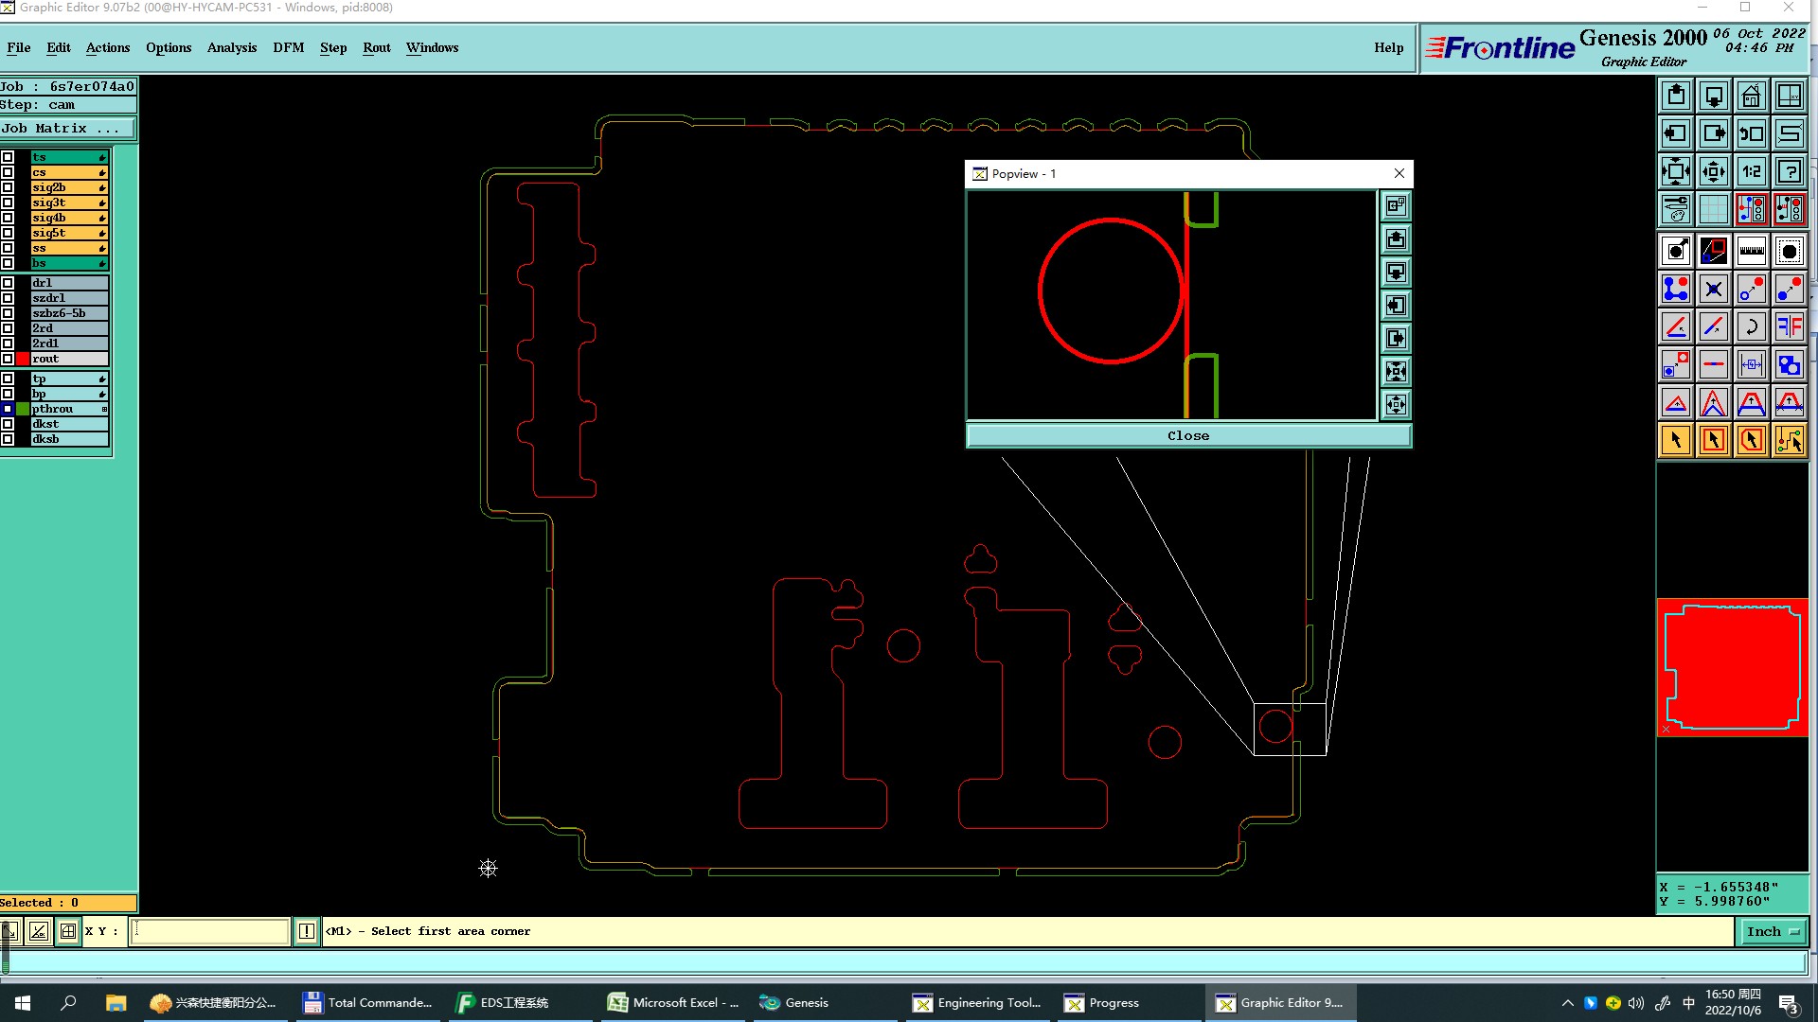This screenshot has height=1022, width=1818.
Task: Select the rotate feature tool icon
Action: pyautogui.click(x=1751, y=326)
